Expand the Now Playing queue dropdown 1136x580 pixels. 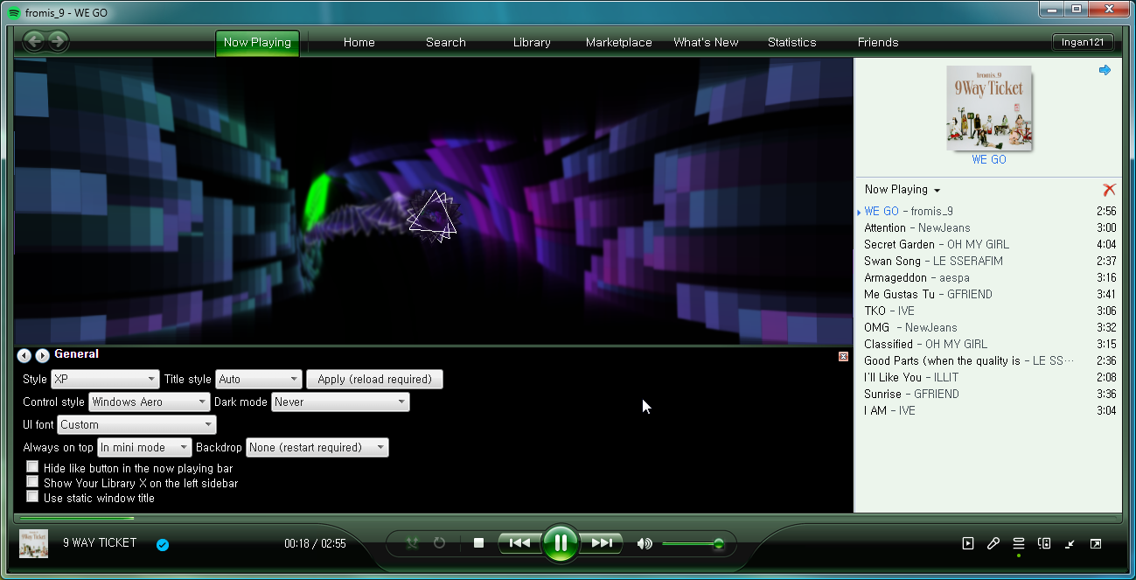tap(903, 189)
